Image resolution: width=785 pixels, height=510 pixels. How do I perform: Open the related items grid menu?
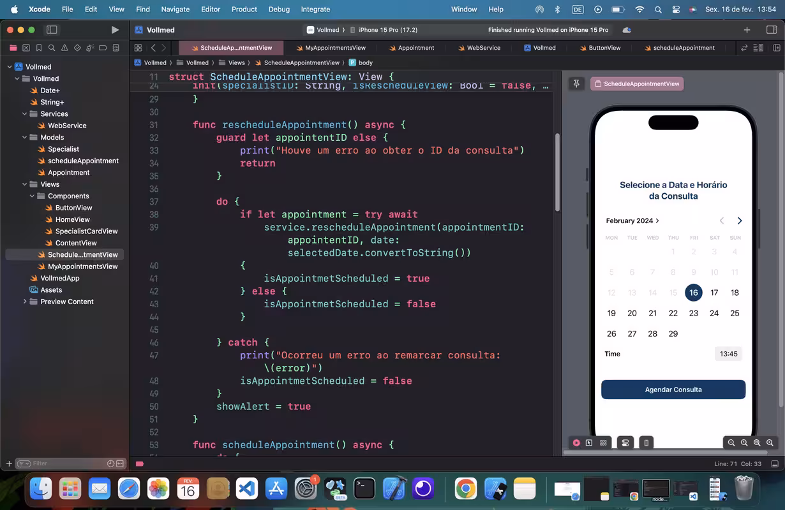pos(138,48)
